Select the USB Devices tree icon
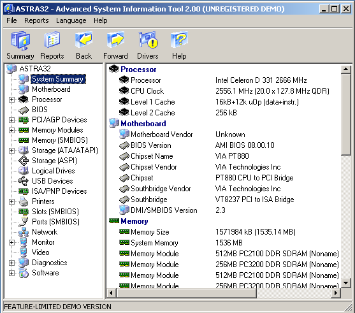 click(x=24, y=181)
